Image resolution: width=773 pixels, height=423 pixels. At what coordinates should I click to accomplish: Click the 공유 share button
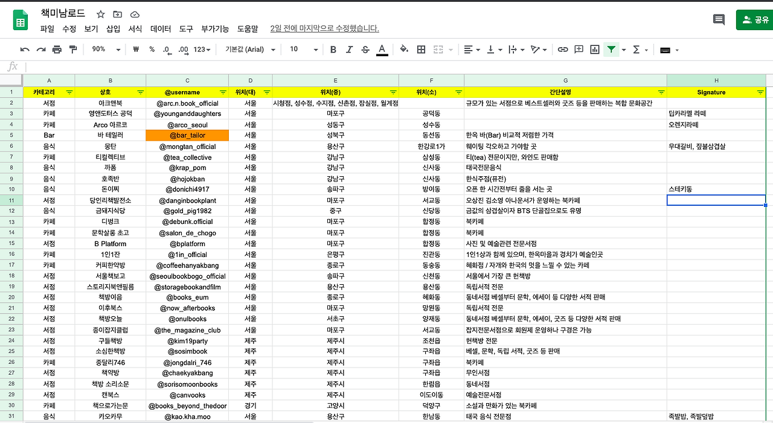click(754, 19)
